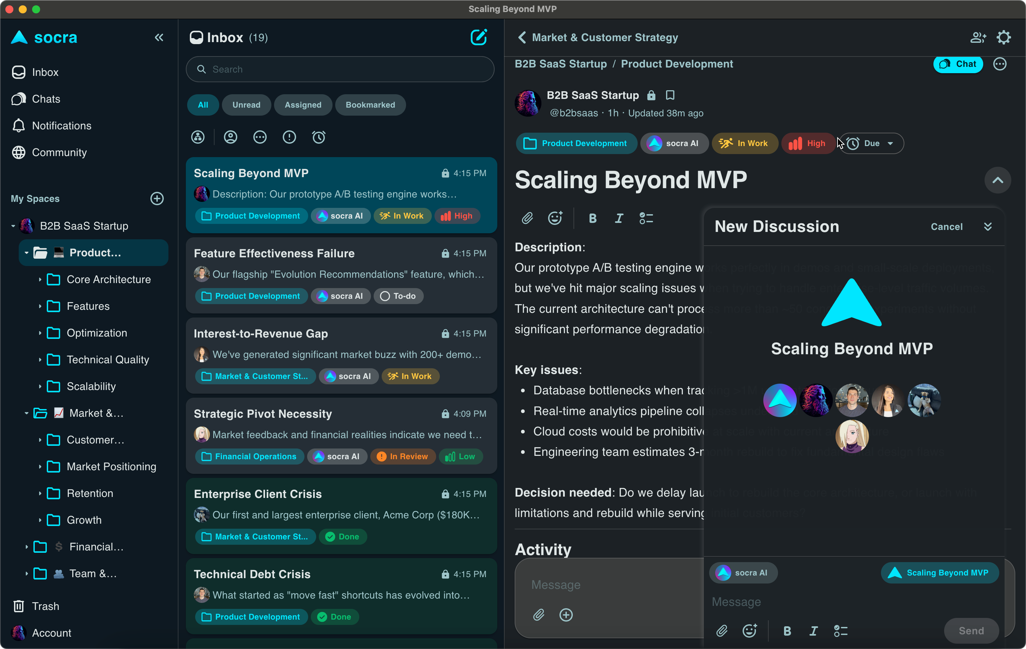This screenshot has height=649, width=1026.
Task: Click the Chat button
Action: [957, 64]
